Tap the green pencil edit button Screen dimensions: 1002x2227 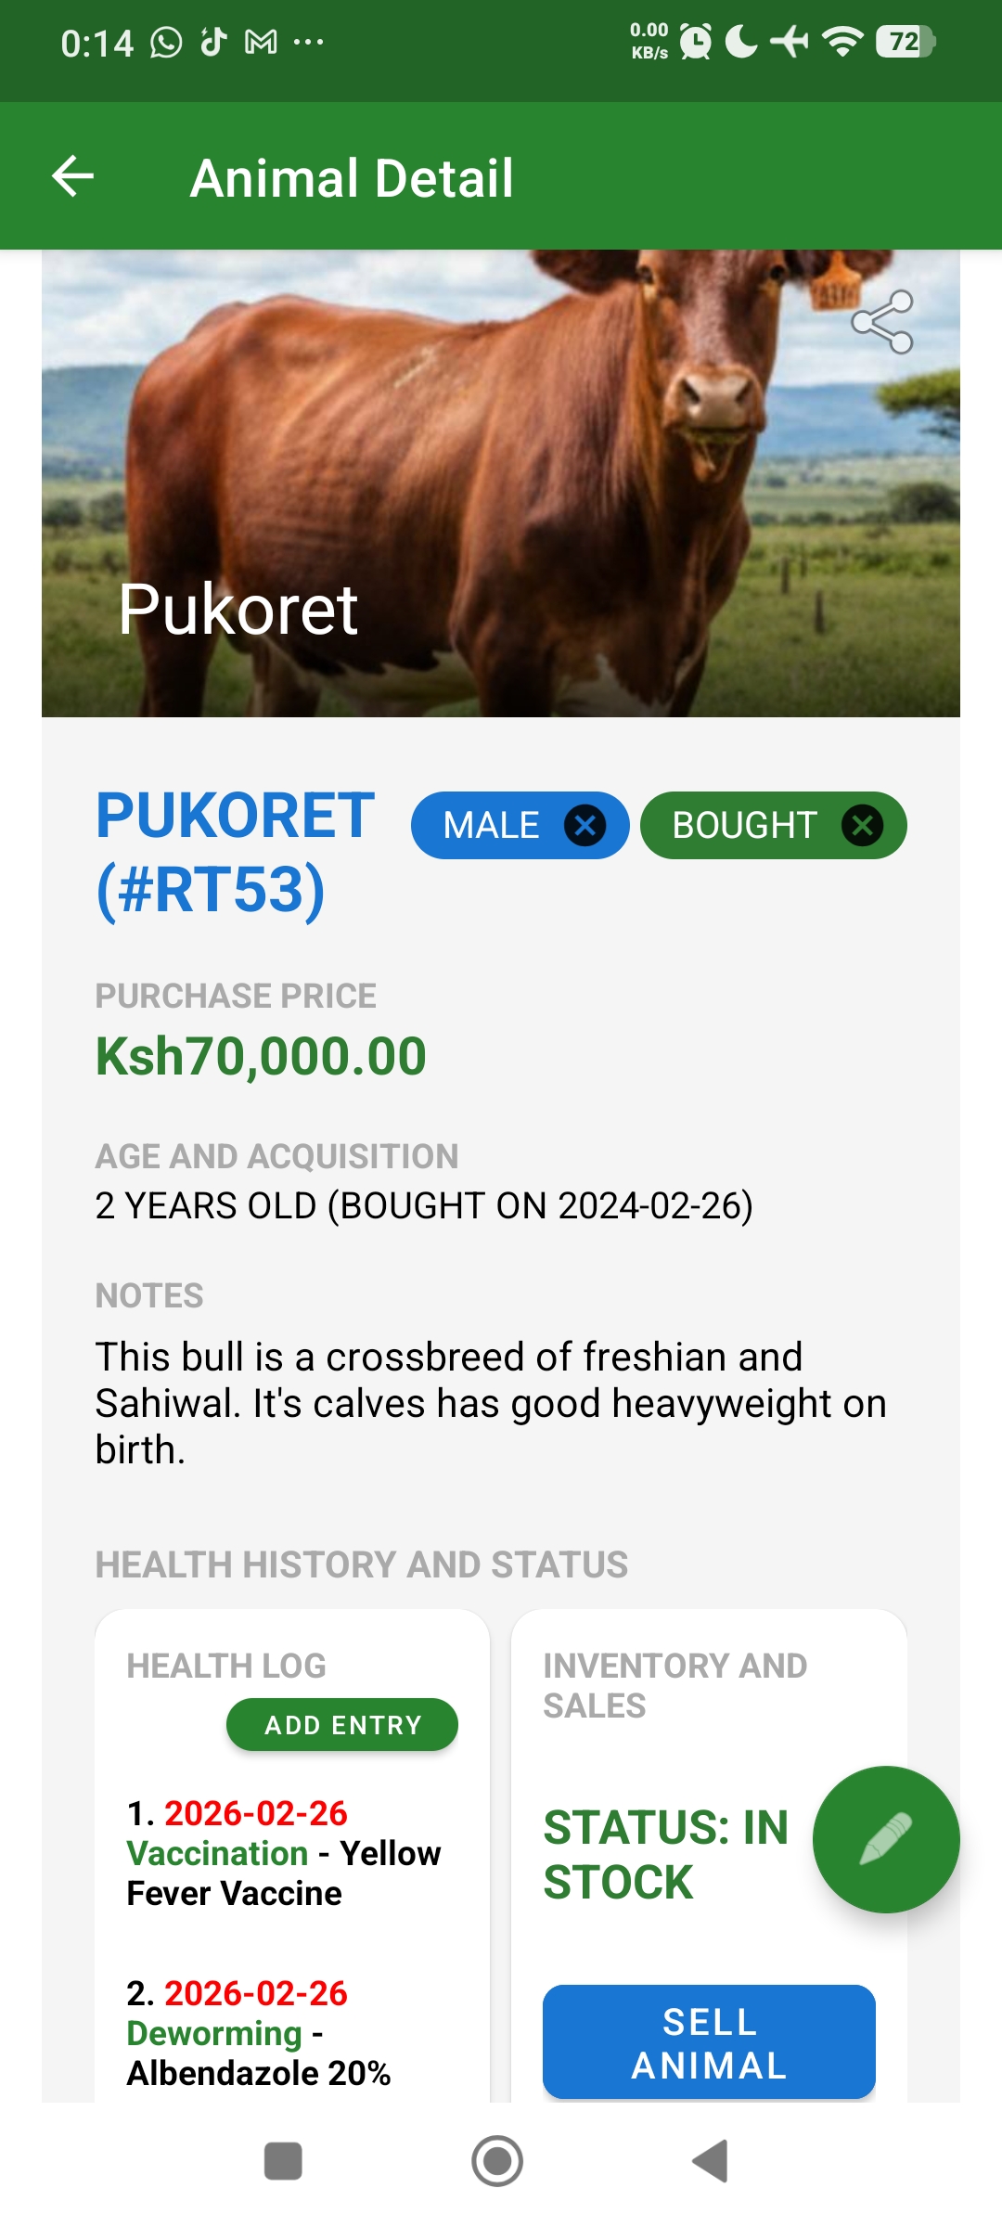(886, 1839)
